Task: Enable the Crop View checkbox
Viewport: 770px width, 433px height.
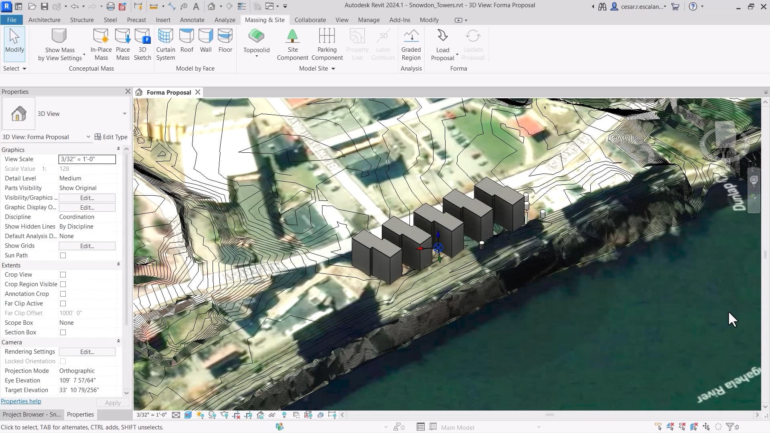Action: tap(63, 275)
